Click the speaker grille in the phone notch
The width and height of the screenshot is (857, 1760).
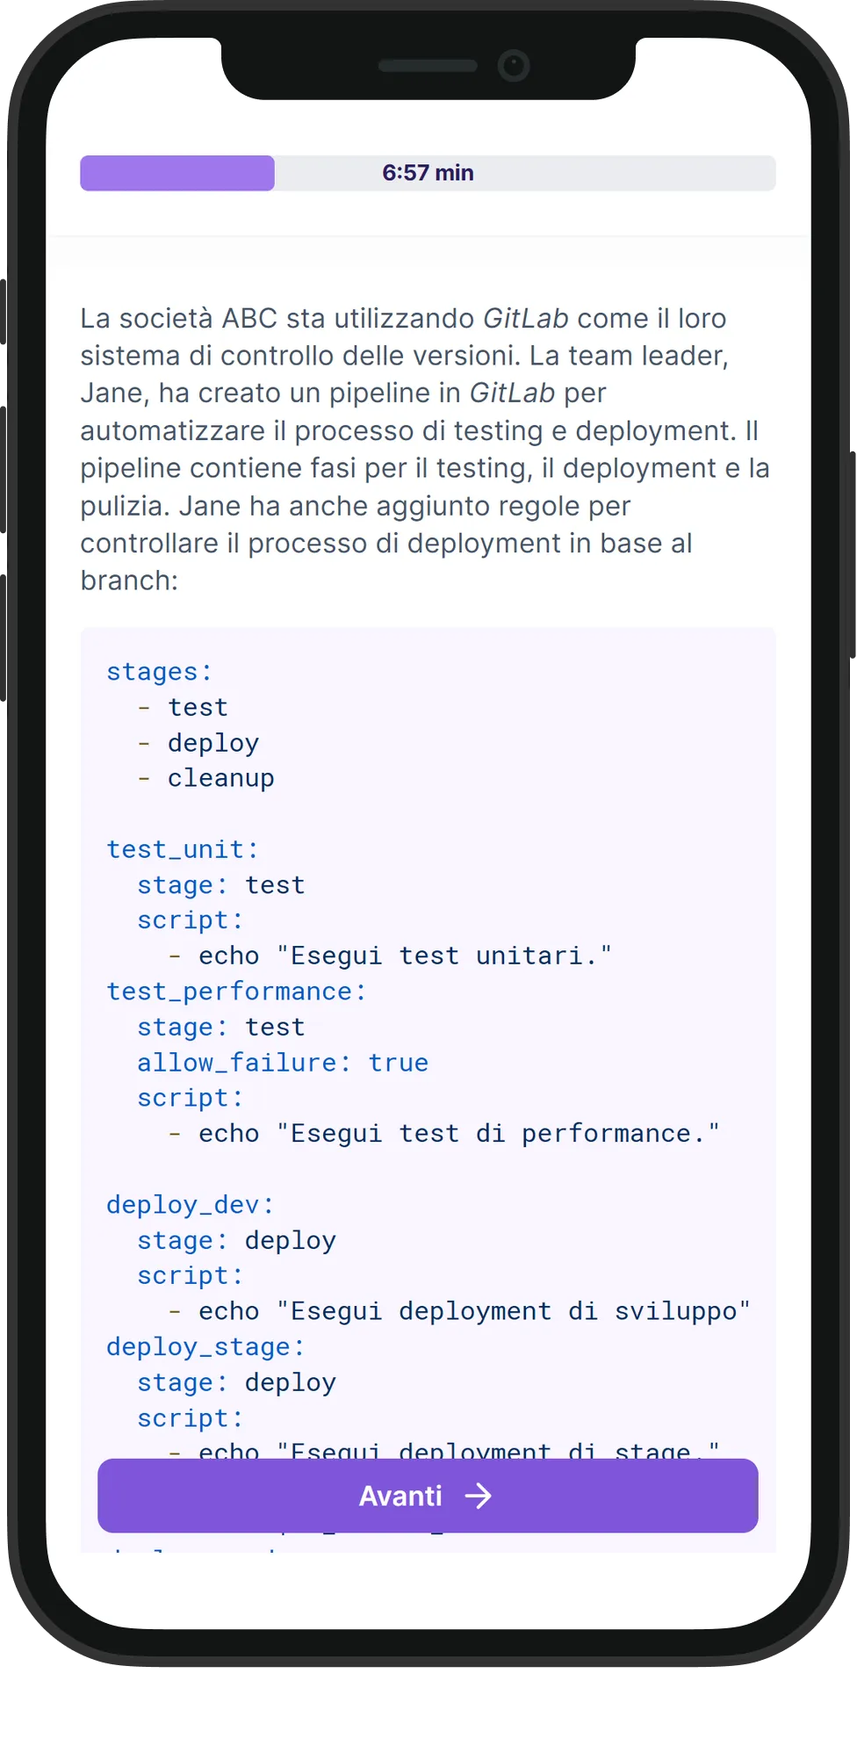point(428,66)
